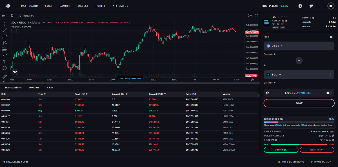
Task: Click maker 7LFY..sRbs in the table
Action: click(x=228, y=111)
